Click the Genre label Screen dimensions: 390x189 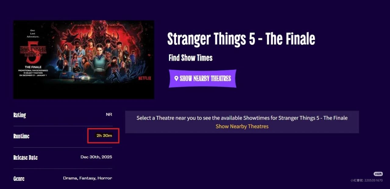(19, 178)
